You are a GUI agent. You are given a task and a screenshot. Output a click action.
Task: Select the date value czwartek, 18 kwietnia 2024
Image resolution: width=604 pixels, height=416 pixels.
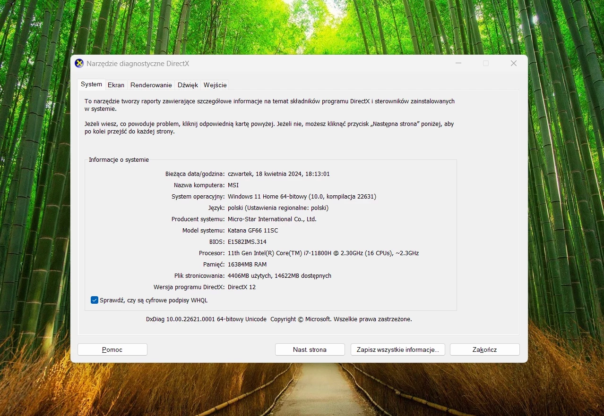point(279,174)
